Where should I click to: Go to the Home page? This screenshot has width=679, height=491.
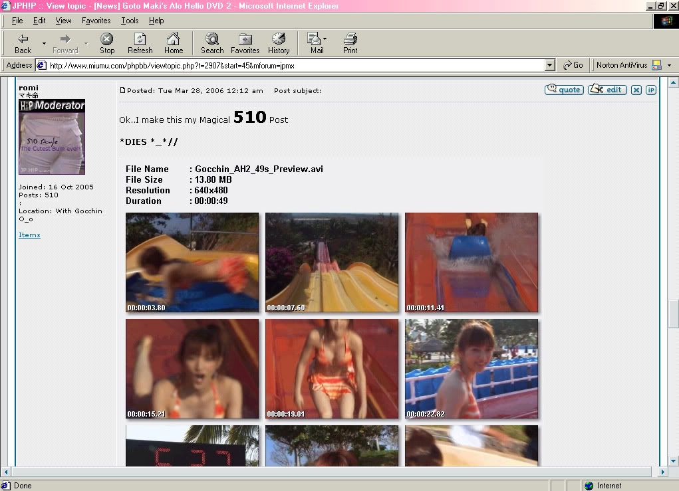173,44
